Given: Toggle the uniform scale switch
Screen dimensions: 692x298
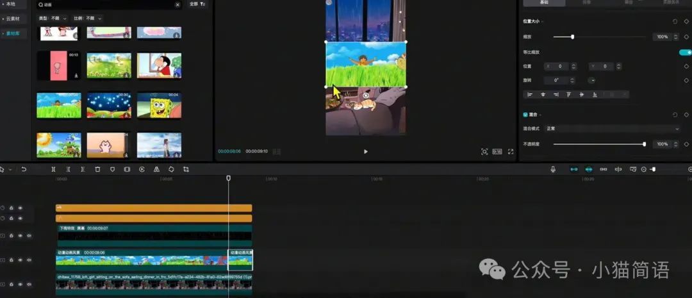Looking at the screenshot, I should [x=686, y=52].
